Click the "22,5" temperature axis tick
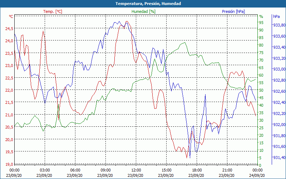The image size is (286, 179). coord(9,78)
